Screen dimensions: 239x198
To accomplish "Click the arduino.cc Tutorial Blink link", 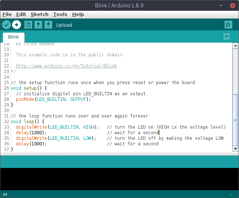I will (x=66, y=66).
